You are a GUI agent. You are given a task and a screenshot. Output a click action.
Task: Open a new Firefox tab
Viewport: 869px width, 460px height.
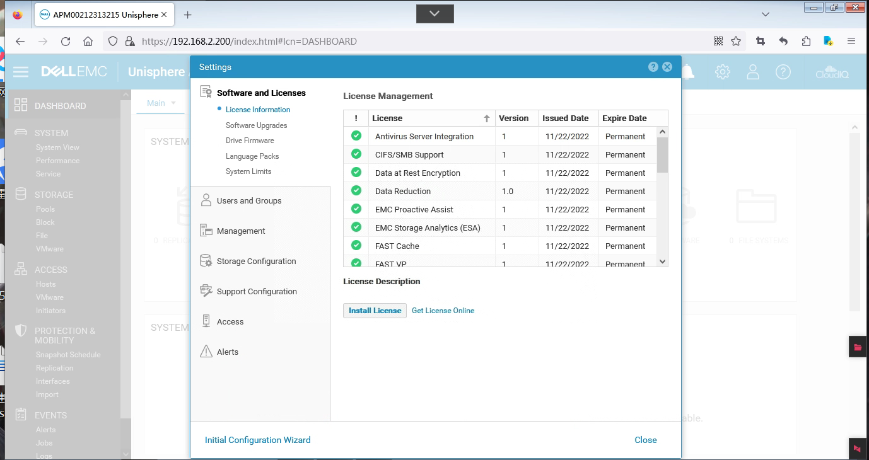[x=187, y=14]
